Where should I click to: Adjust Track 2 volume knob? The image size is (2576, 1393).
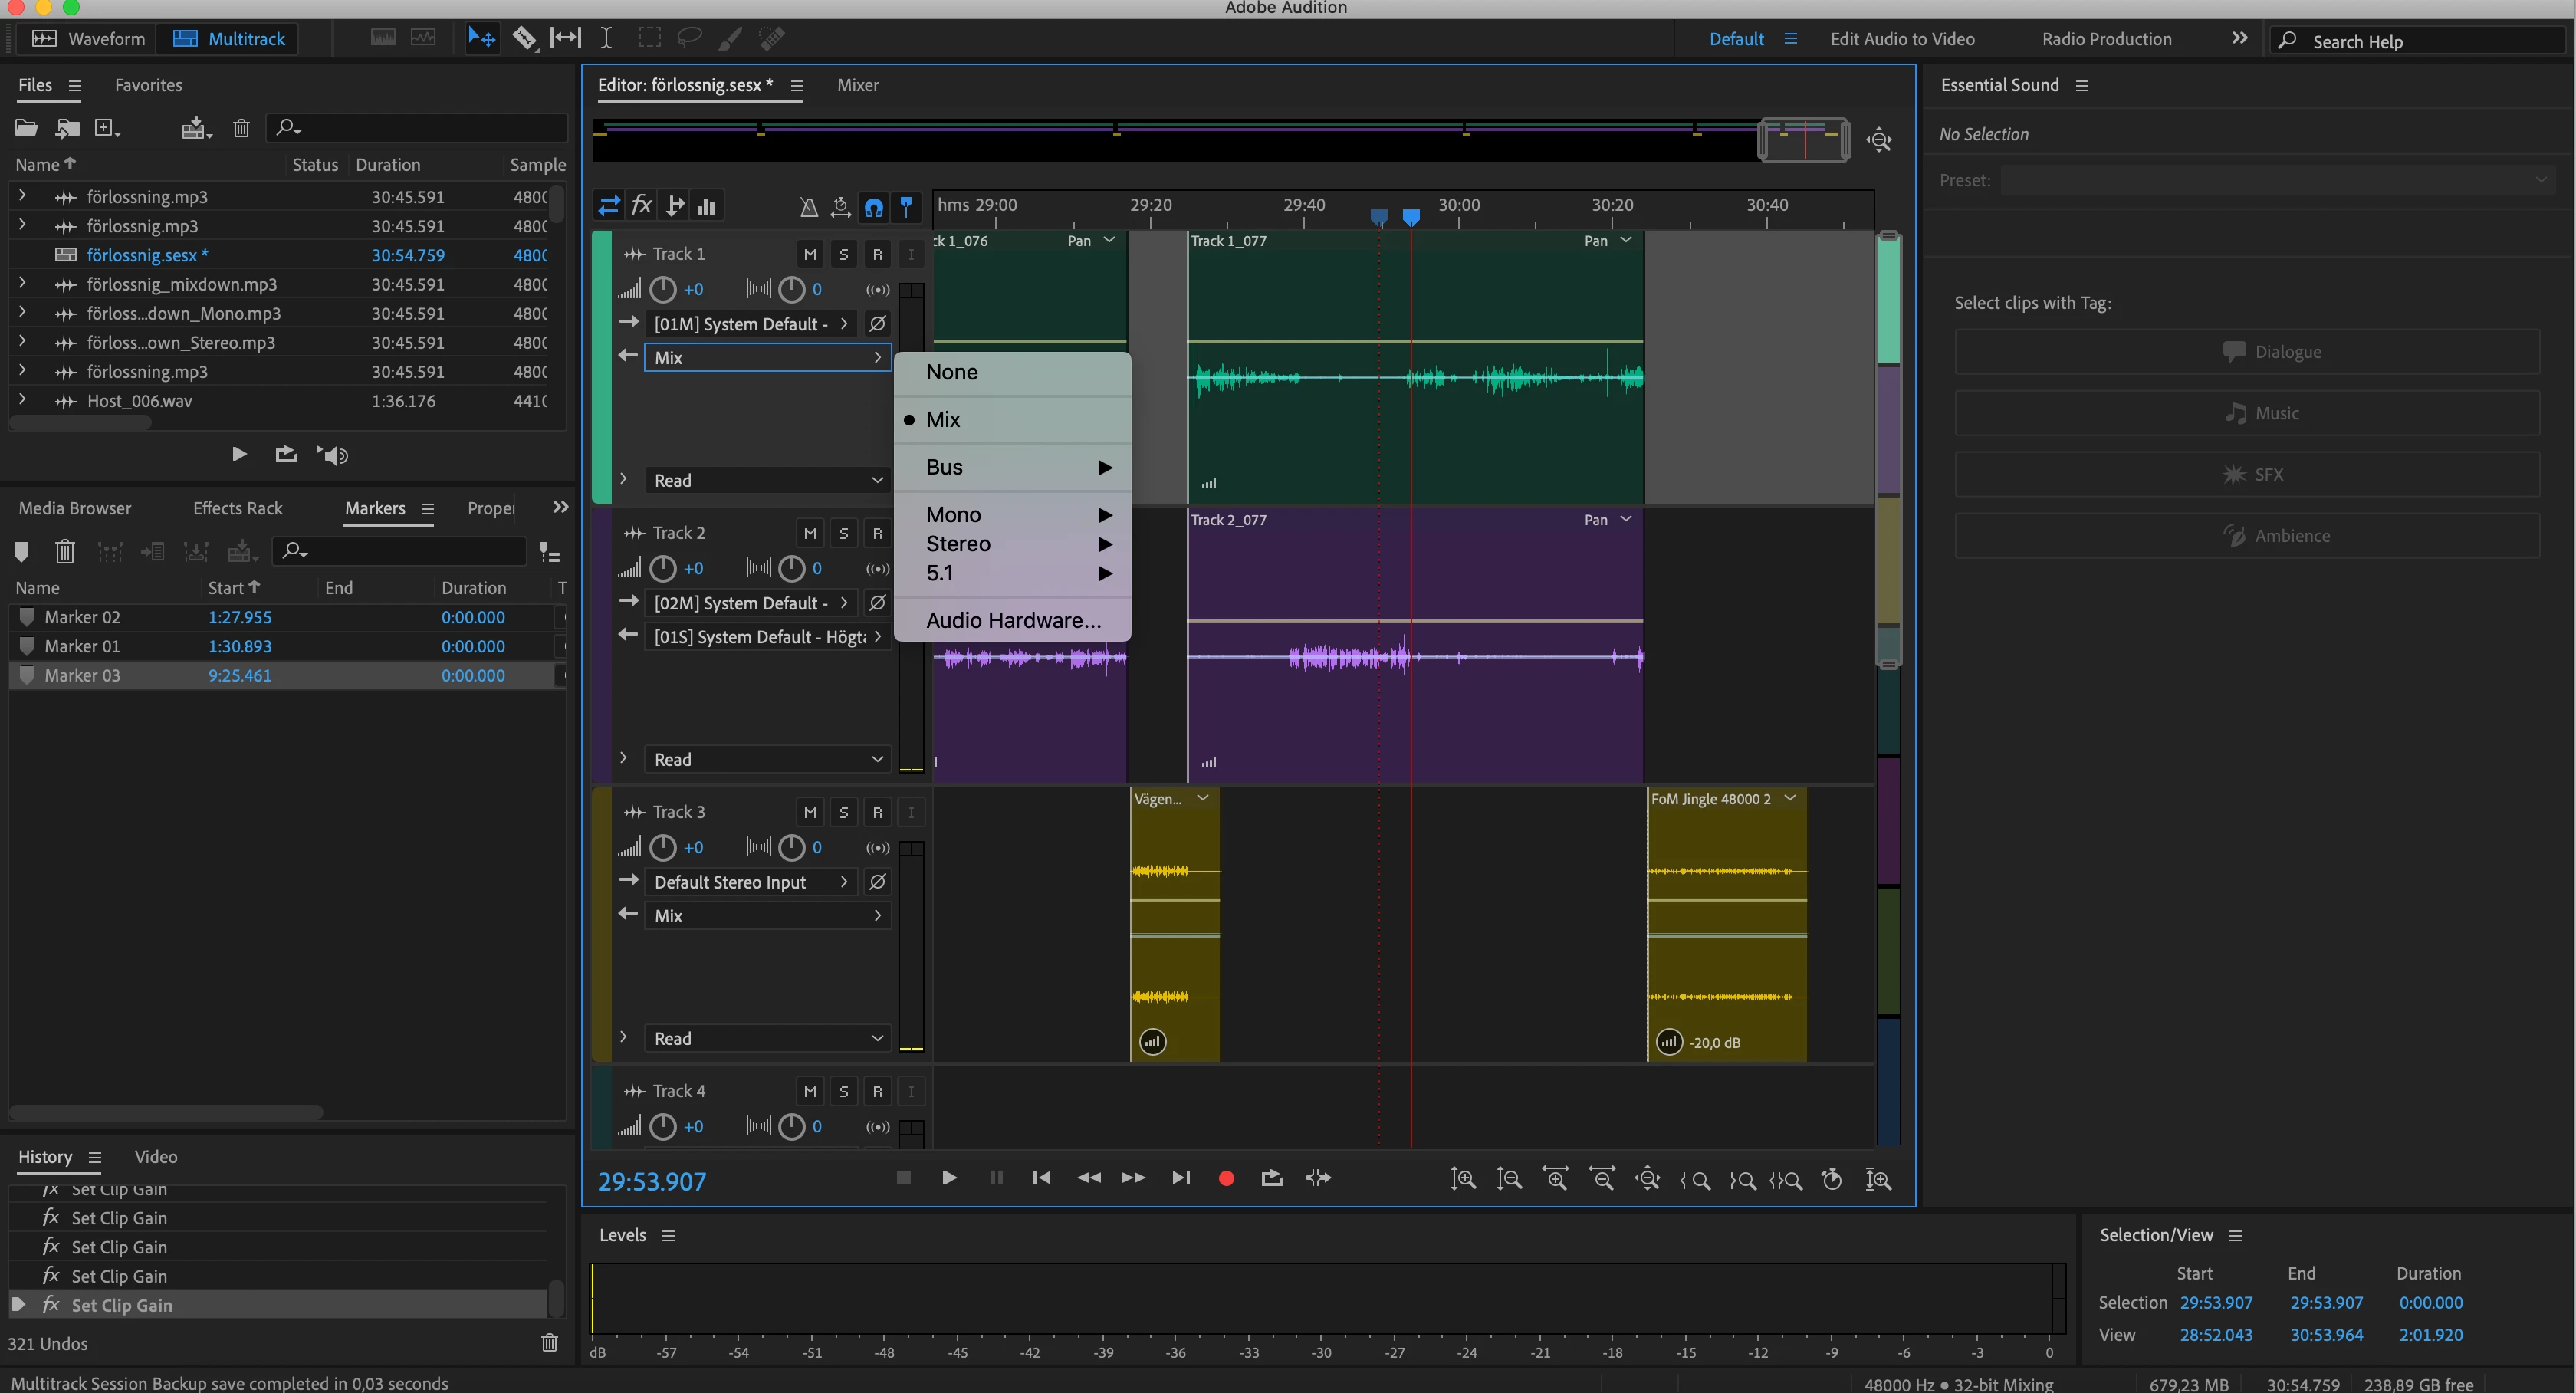[x=663, y=568]
